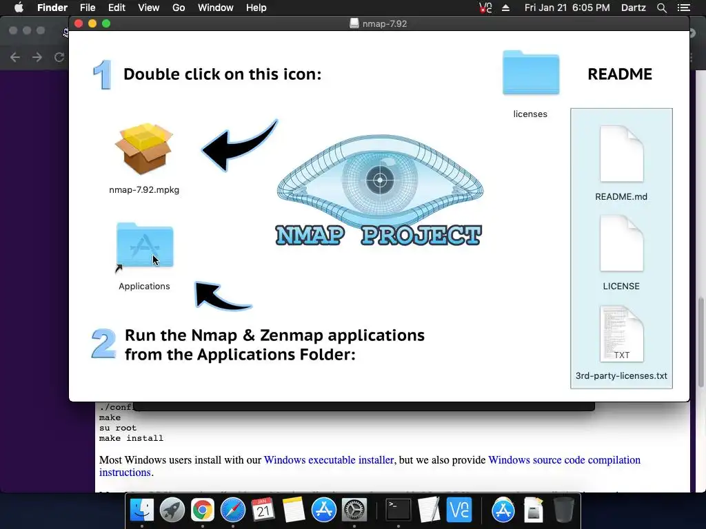Screen dimensions: 706x529
Task: Open the licenses folder
Action: (x=531, y=72)
